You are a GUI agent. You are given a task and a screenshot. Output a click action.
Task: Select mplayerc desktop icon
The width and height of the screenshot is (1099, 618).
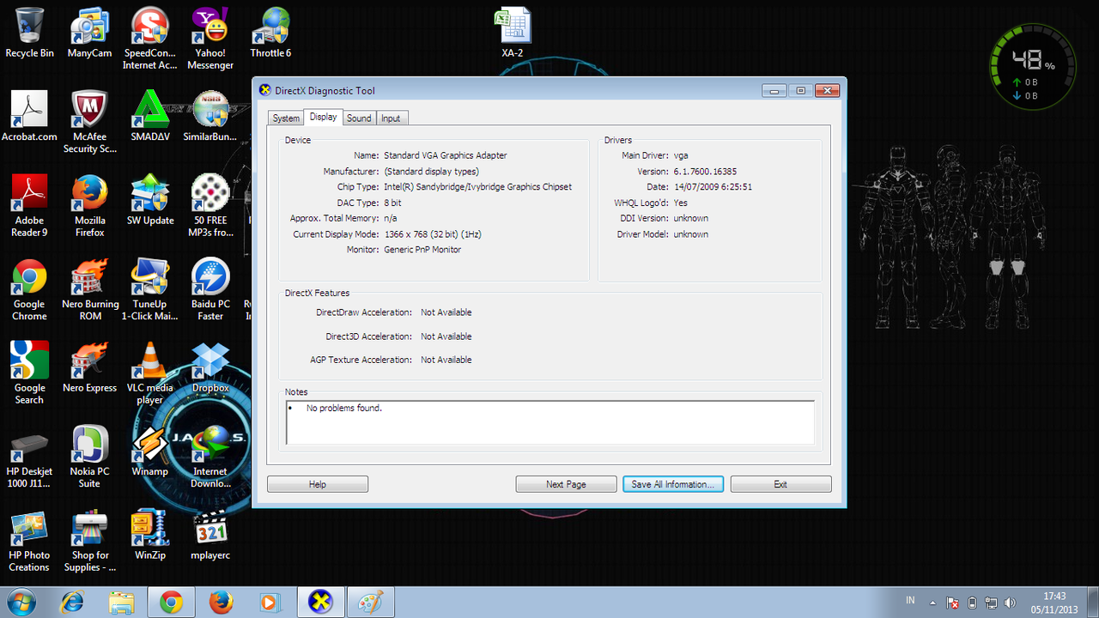coord(210,536)
